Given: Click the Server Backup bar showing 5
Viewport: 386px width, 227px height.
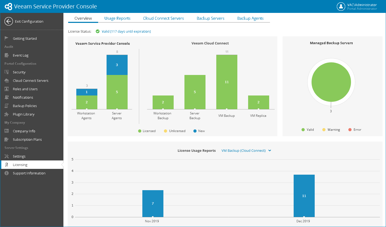Looking at the screenshot, I should coord(195,92).
